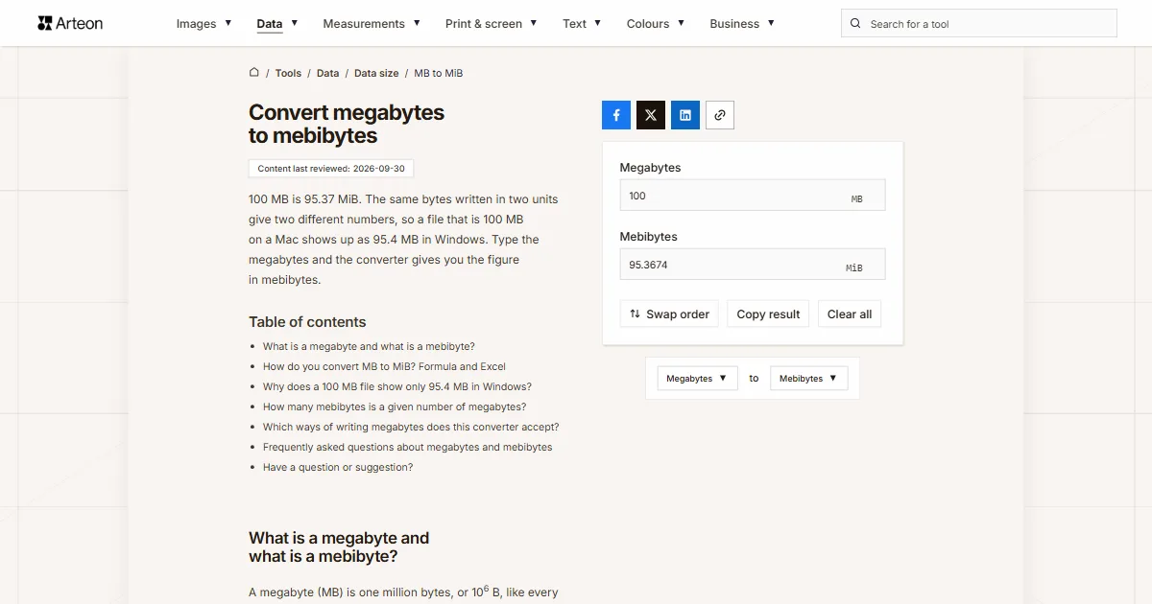This screenshot has height=604, width=1152.
Task: Jump to 'Have a question or suggestion?'
Action: click(338, 467)
